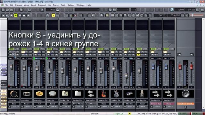Click the BUSES show/hide side button
The width and height of the screenshot is (205, 115).
[x=4, y=68]
